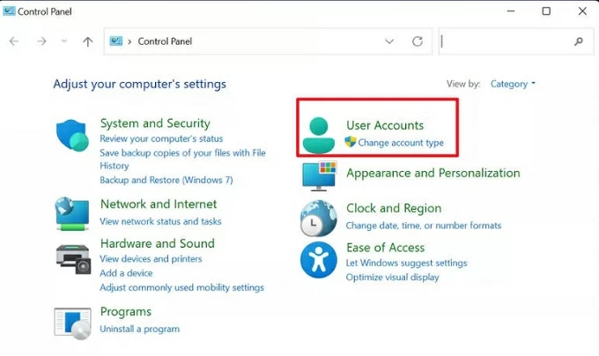The height and width of the screenshot is (356, 599).
Task: Click the System and Security shield icon
Action: 71,137
